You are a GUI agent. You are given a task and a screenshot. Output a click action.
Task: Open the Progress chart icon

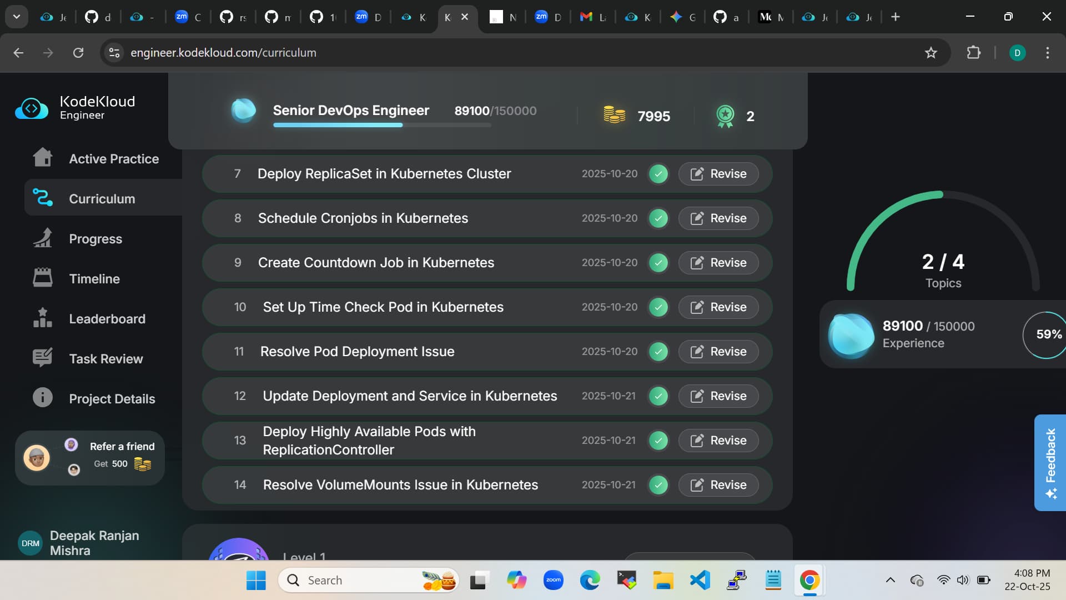43,238
